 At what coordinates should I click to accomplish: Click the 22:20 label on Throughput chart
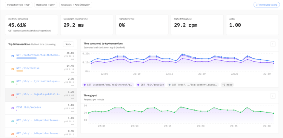(201, 126)
